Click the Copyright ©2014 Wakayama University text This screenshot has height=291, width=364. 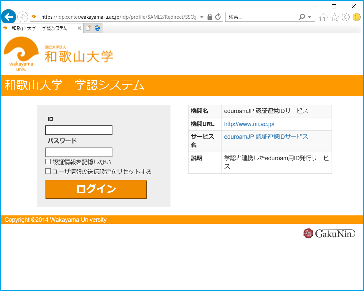[x=55, y=220]
